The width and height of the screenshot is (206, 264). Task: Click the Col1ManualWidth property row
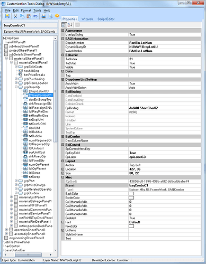point(133,202)
